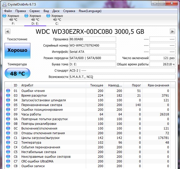Click the 48 °C temperature button

tap(17, 74)
